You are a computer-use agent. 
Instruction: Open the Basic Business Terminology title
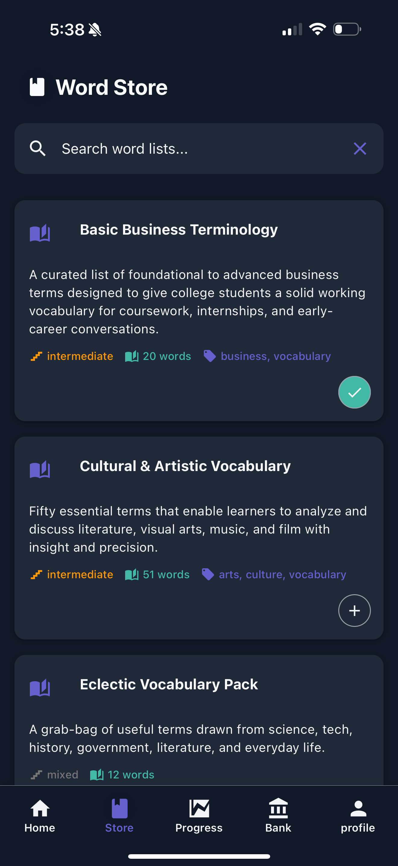(x=178, y=230)
